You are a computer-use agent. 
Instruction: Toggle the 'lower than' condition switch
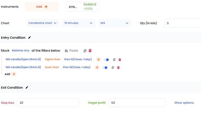click(x=105, y=68)
